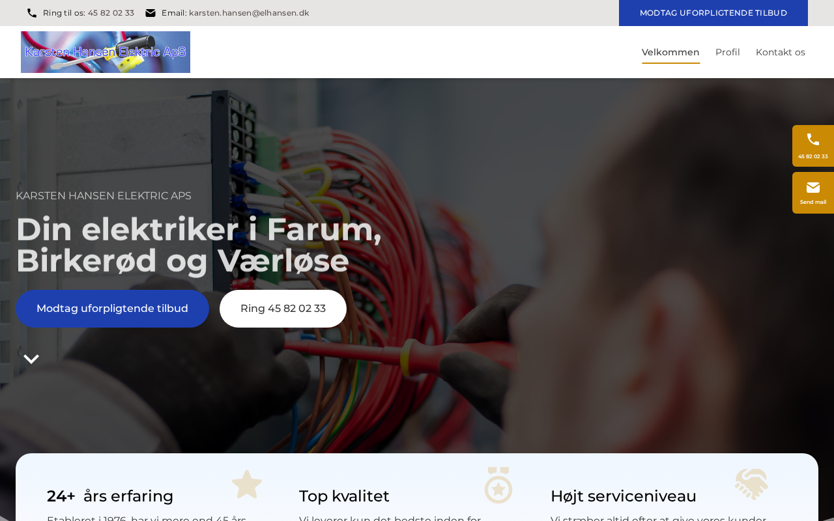This screenshot has height=521, width=834.
Task: Click the down chevron arrow in hero
Action: [31, 359]
